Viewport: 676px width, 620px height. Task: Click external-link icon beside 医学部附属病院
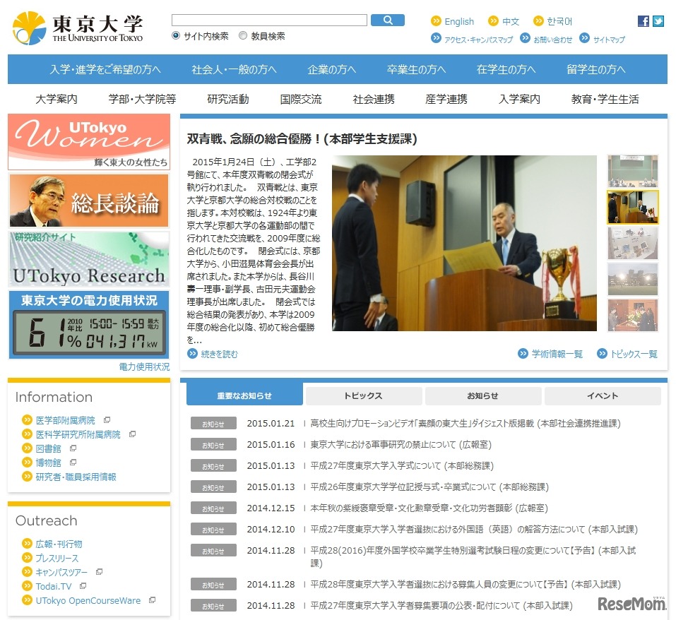coord(107,418)
